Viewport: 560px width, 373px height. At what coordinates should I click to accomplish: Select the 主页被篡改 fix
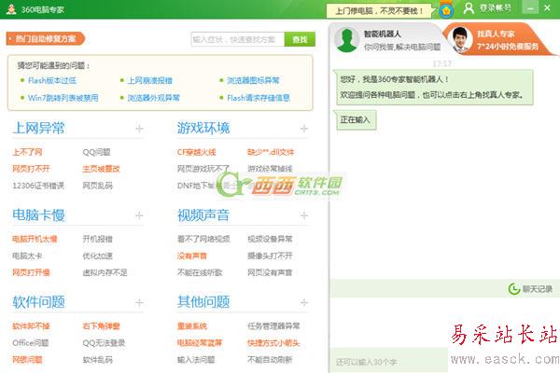pos(101,169)
